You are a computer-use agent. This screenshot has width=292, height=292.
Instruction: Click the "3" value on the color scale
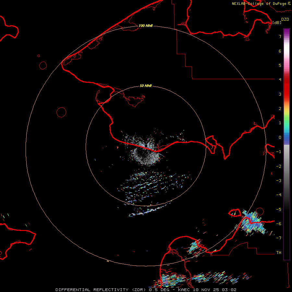click(x=280, y=94)
